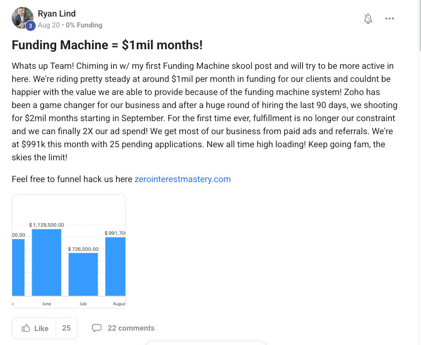View the list of 25 likes
Image resolution: width=421 pixels, height=345 pixels.
[x=66, y=328]
